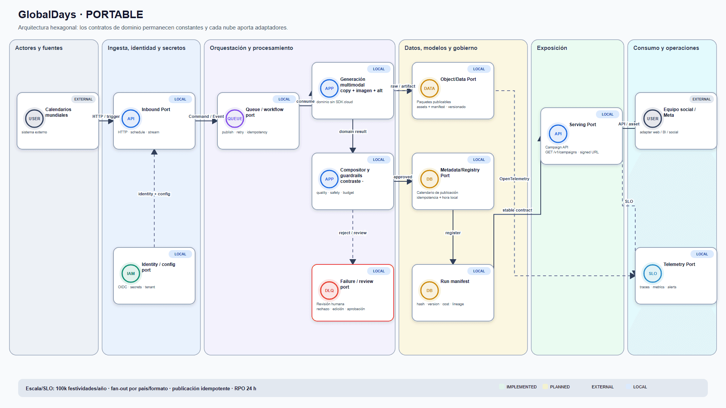Select the API icon in Inbound Port
726x408 pixels.
tap(131, 119)
